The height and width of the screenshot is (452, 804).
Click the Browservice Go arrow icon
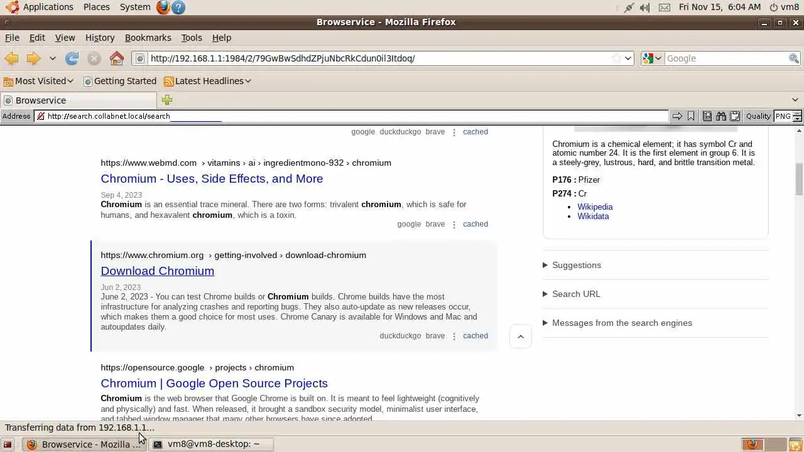click(677, 116)
